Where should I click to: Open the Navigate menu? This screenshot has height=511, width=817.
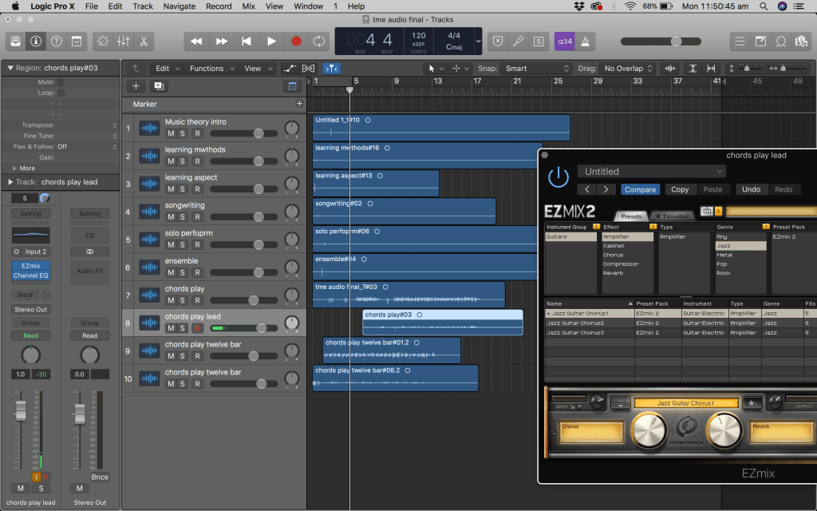coord(179,6)
